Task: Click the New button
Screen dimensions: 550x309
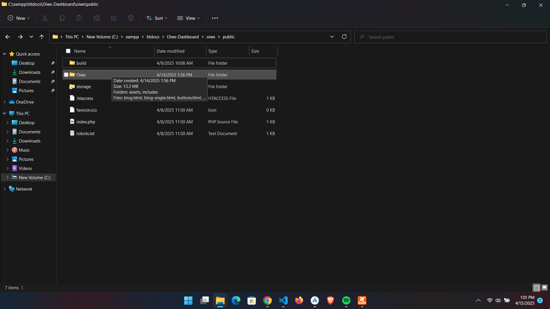Action: (x=19, y=18)
